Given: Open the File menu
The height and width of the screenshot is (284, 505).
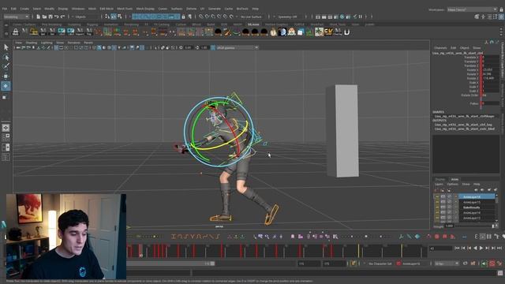Looking at the screenshot, I should (x=5, y=9).
